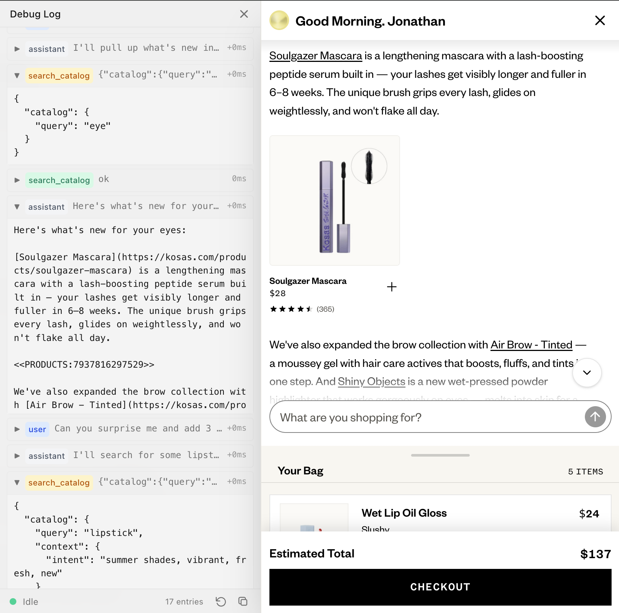Click the Wet Lip Oil Gloss thumbnail in bag
This screenshot has width=619, height=613.
314,517
